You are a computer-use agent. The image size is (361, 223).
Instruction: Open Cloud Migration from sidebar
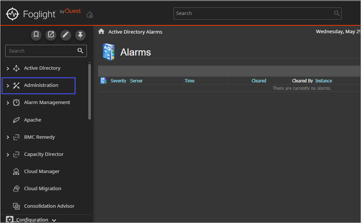(x=42, y=189)
